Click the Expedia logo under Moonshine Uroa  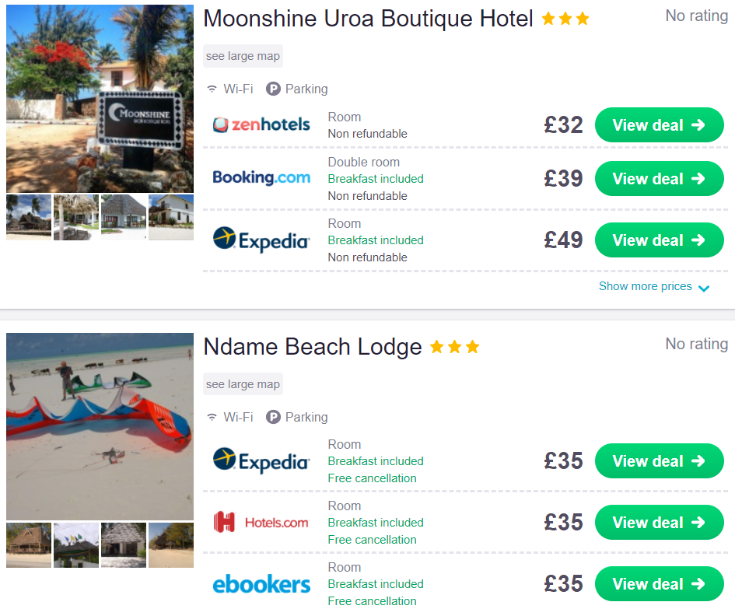tap(261, 240)
